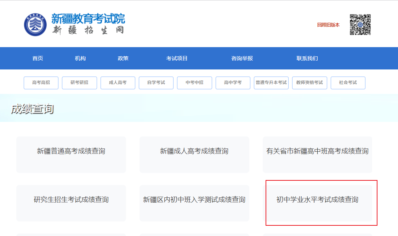Open the 成人高考 category button
This screenshot has width=398, height=236.
coord(118,83)
